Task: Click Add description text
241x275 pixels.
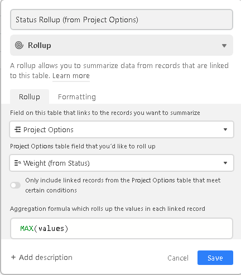Action: click(46, 257)
